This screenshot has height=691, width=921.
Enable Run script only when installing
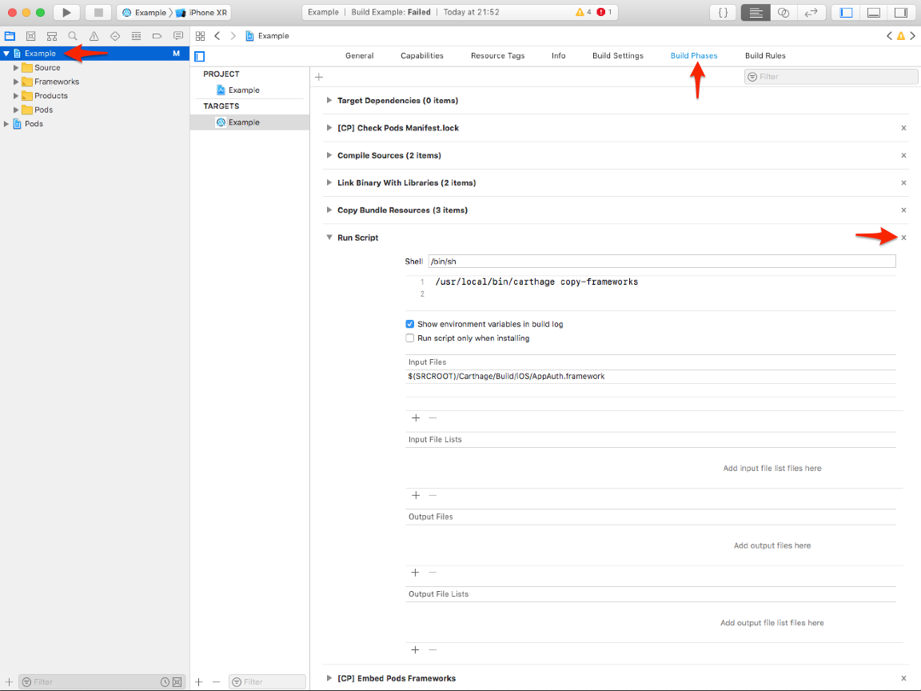click(x=410, y=338)
